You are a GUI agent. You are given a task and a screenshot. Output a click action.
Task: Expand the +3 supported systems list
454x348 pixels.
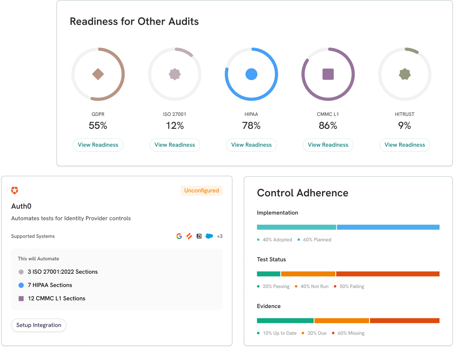220,236
